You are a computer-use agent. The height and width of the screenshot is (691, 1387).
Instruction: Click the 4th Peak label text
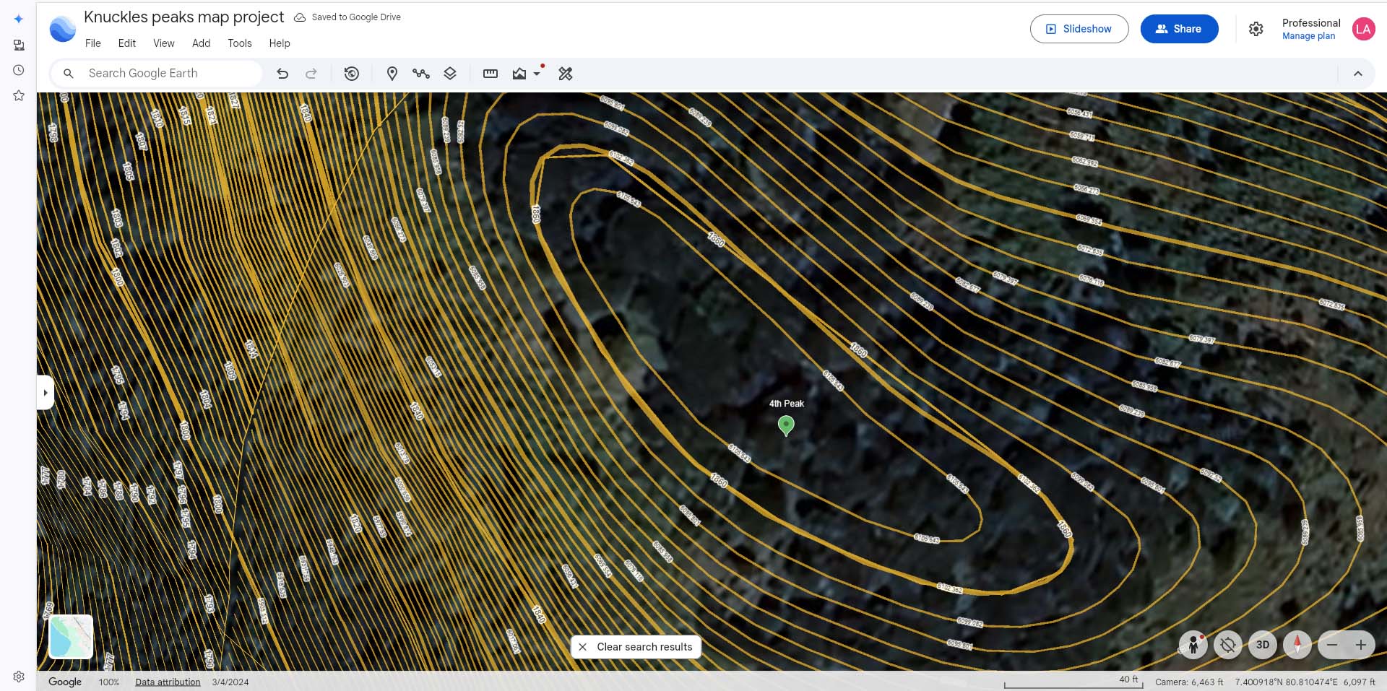(x=787, y=404)
